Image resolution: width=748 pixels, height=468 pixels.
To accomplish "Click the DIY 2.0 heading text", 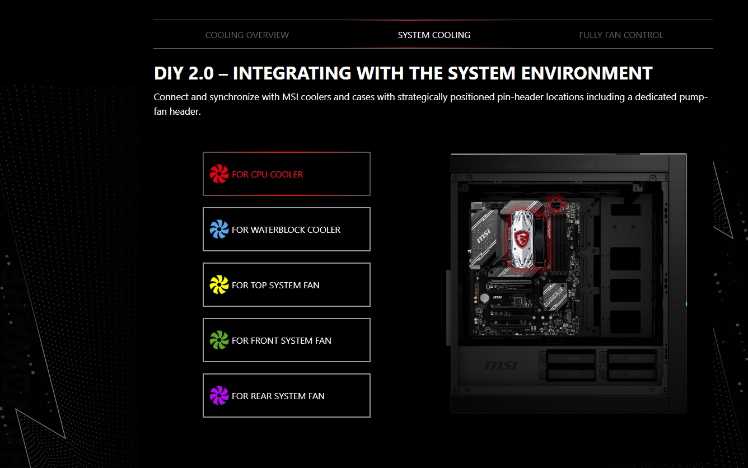I will pos(403,73).
